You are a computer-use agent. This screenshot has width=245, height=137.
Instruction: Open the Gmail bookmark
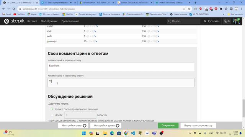coord(7,14)
